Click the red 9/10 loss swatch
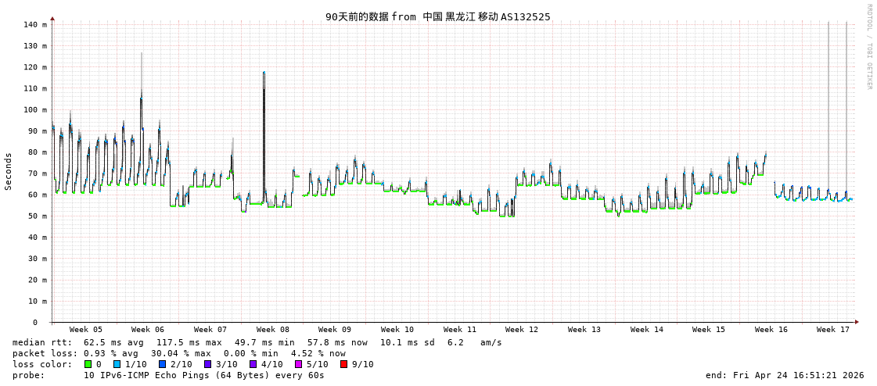 (343, 364)
